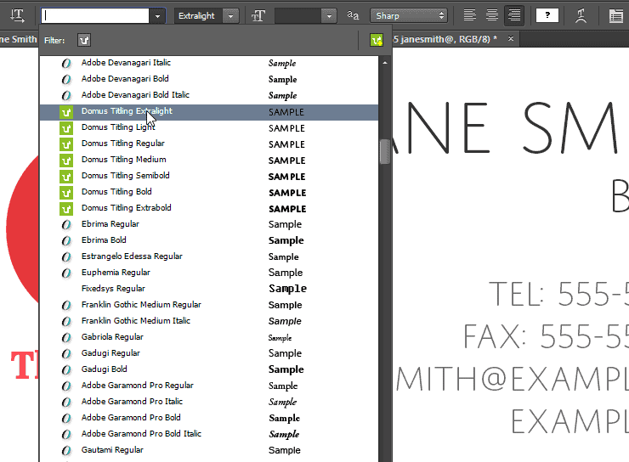This screenshot has height=462, width=629.
Task: Select Domus Titling Regular font
Action: pos(208,144)
